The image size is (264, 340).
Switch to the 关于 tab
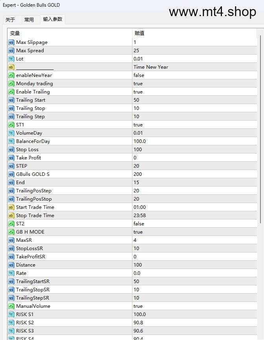pos(10,20)
